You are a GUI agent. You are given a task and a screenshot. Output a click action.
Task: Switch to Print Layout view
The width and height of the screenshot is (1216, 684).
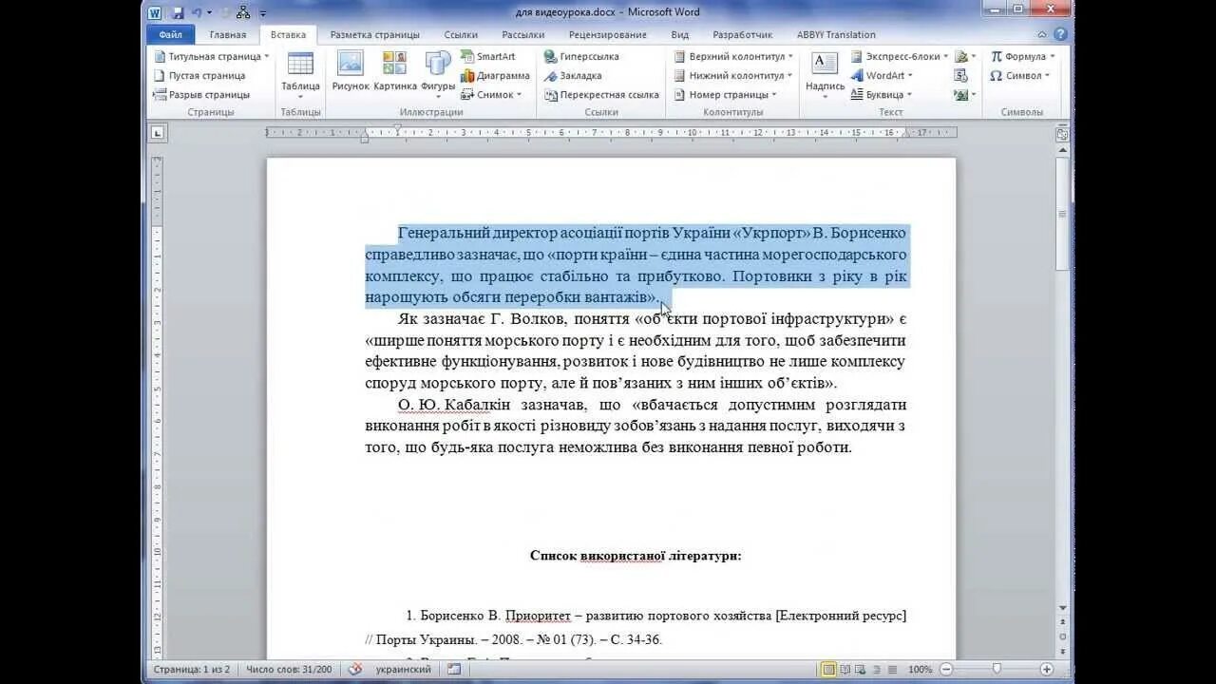pos(829,669)
